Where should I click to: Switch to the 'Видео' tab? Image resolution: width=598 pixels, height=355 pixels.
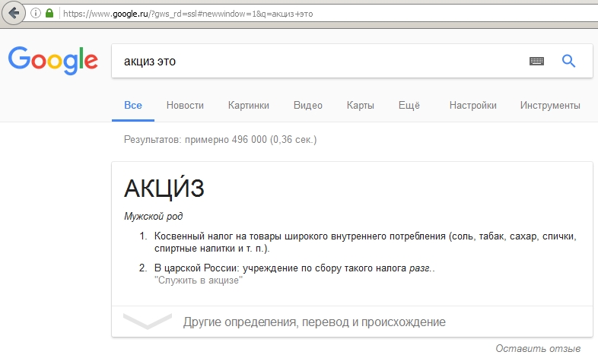(x=308, y=106)
